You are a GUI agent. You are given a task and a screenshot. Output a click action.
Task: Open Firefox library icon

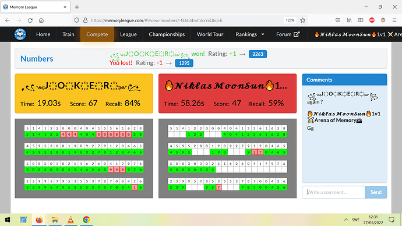coord(349,20)
